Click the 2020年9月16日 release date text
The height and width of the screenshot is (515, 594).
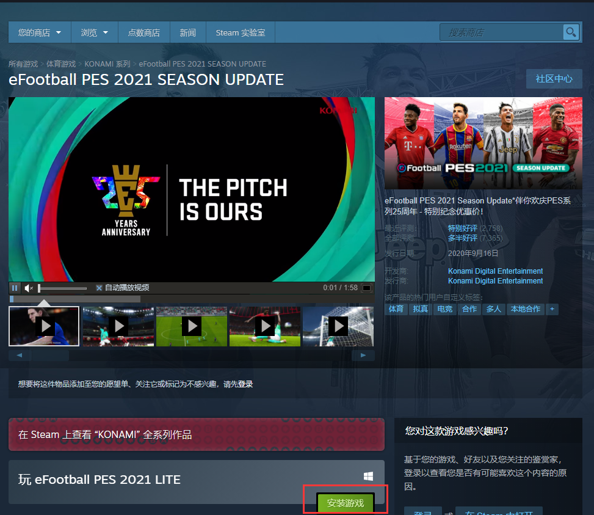click(x=473, y=253)
